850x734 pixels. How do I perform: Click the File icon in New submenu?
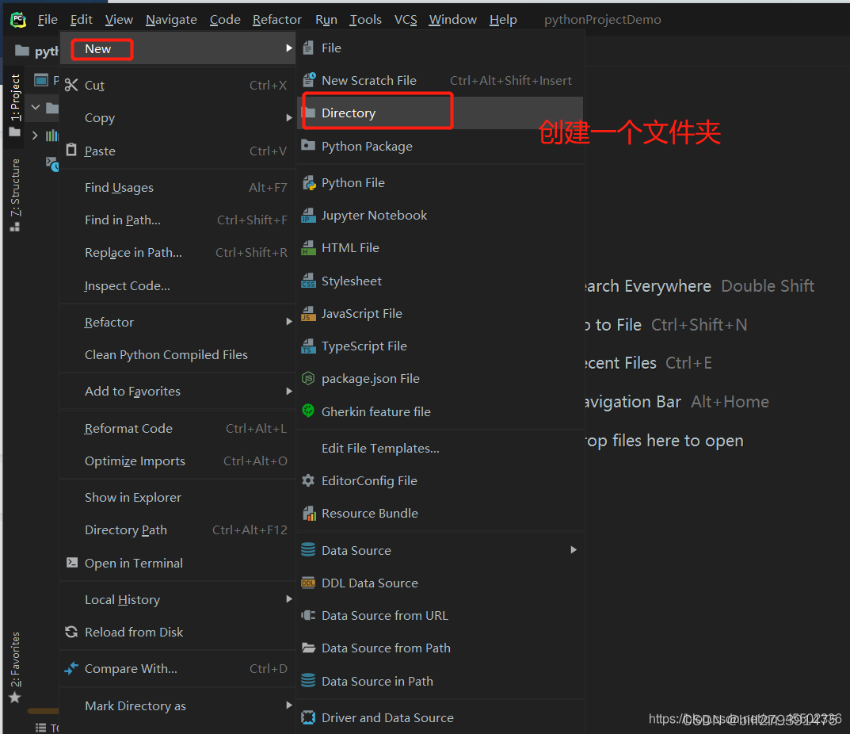(x=308, y=48)
